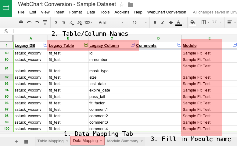
Task: Toggle italic text formatting
Action: click(x=163, y=22)
